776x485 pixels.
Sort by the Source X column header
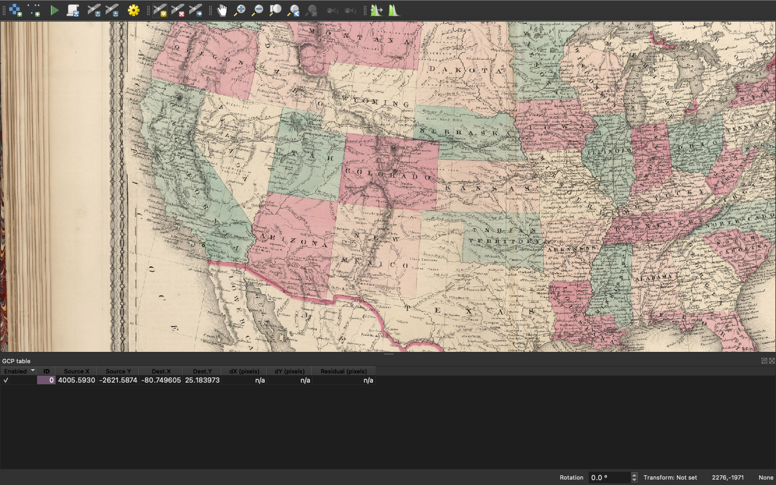[77, 371]
